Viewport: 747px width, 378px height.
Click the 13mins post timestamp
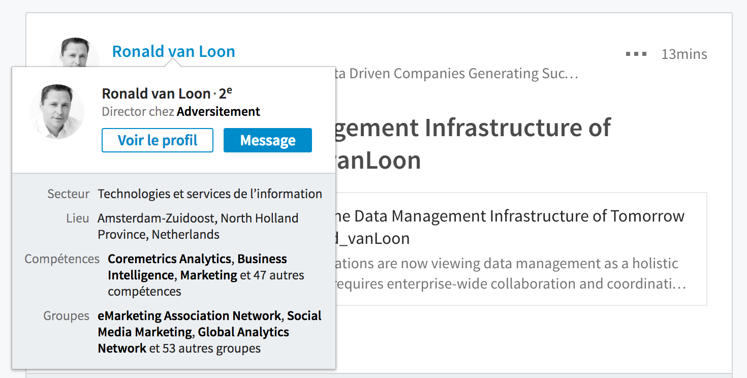click(684, 54)
